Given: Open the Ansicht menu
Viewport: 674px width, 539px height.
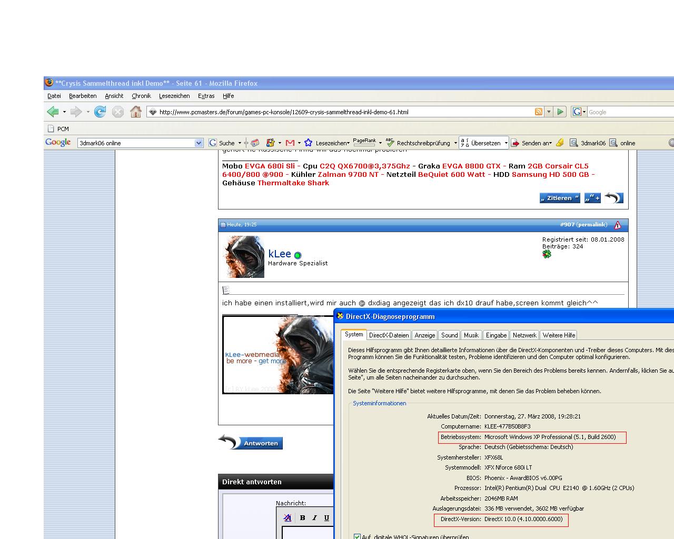Looking at the screenshot, I should point(114,96).
